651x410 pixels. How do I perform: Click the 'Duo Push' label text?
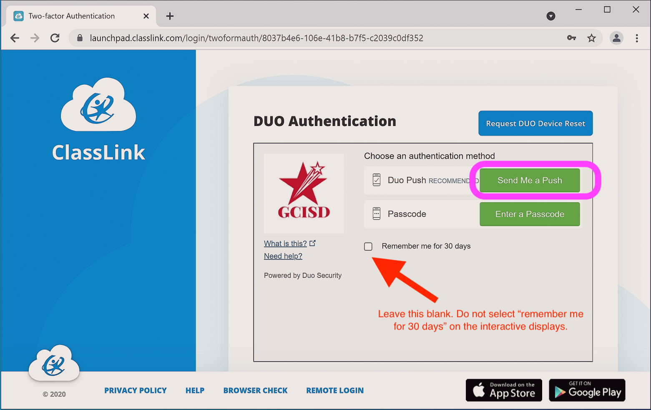pyautogui.click(x=407, y=180)
